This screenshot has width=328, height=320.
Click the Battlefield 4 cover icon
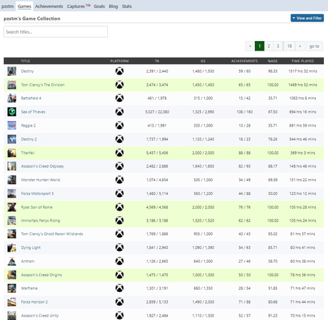12,98
